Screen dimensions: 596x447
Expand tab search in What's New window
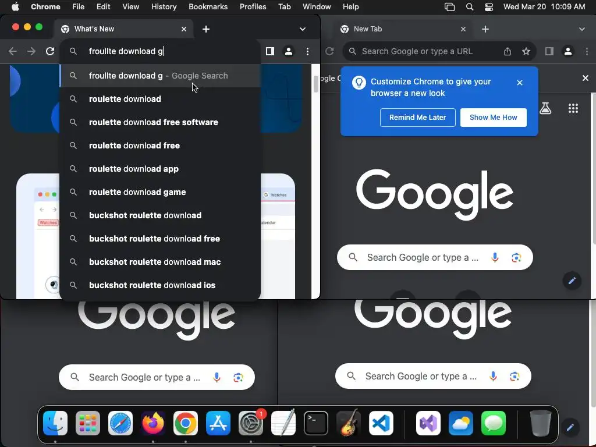tap(303, 29)
